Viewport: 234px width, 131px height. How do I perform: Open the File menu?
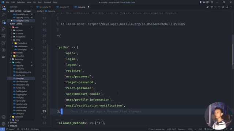pyautogui.click(x=8, y=2)
